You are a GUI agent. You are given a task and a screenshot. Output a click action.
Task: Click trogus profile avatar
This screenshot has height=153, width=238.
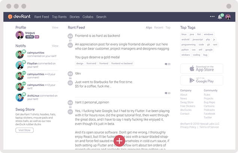coord(19,35)
